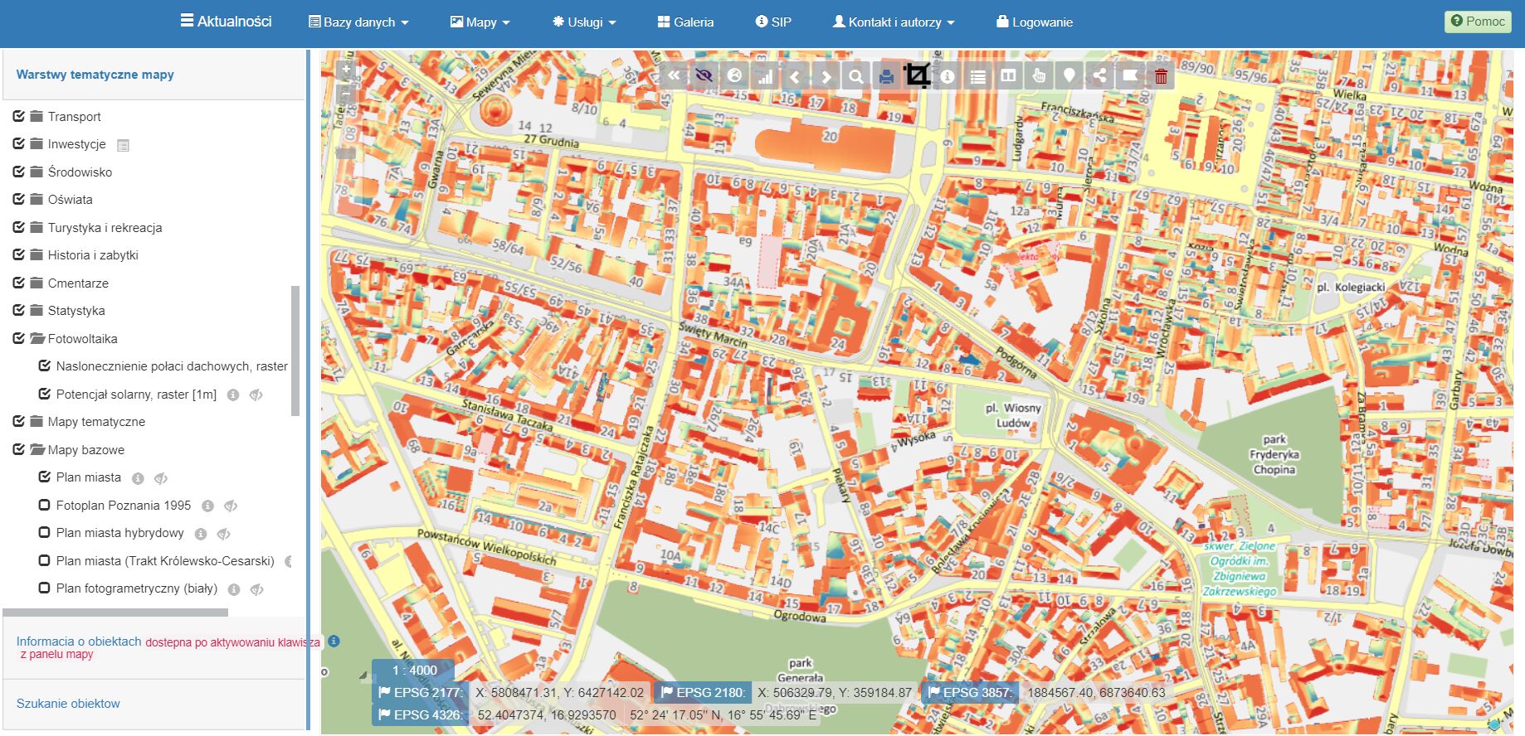Open the Bazy danych dropdown menu
The height and width of the screenshot is (736, 1525).
(x=358, y=22)
